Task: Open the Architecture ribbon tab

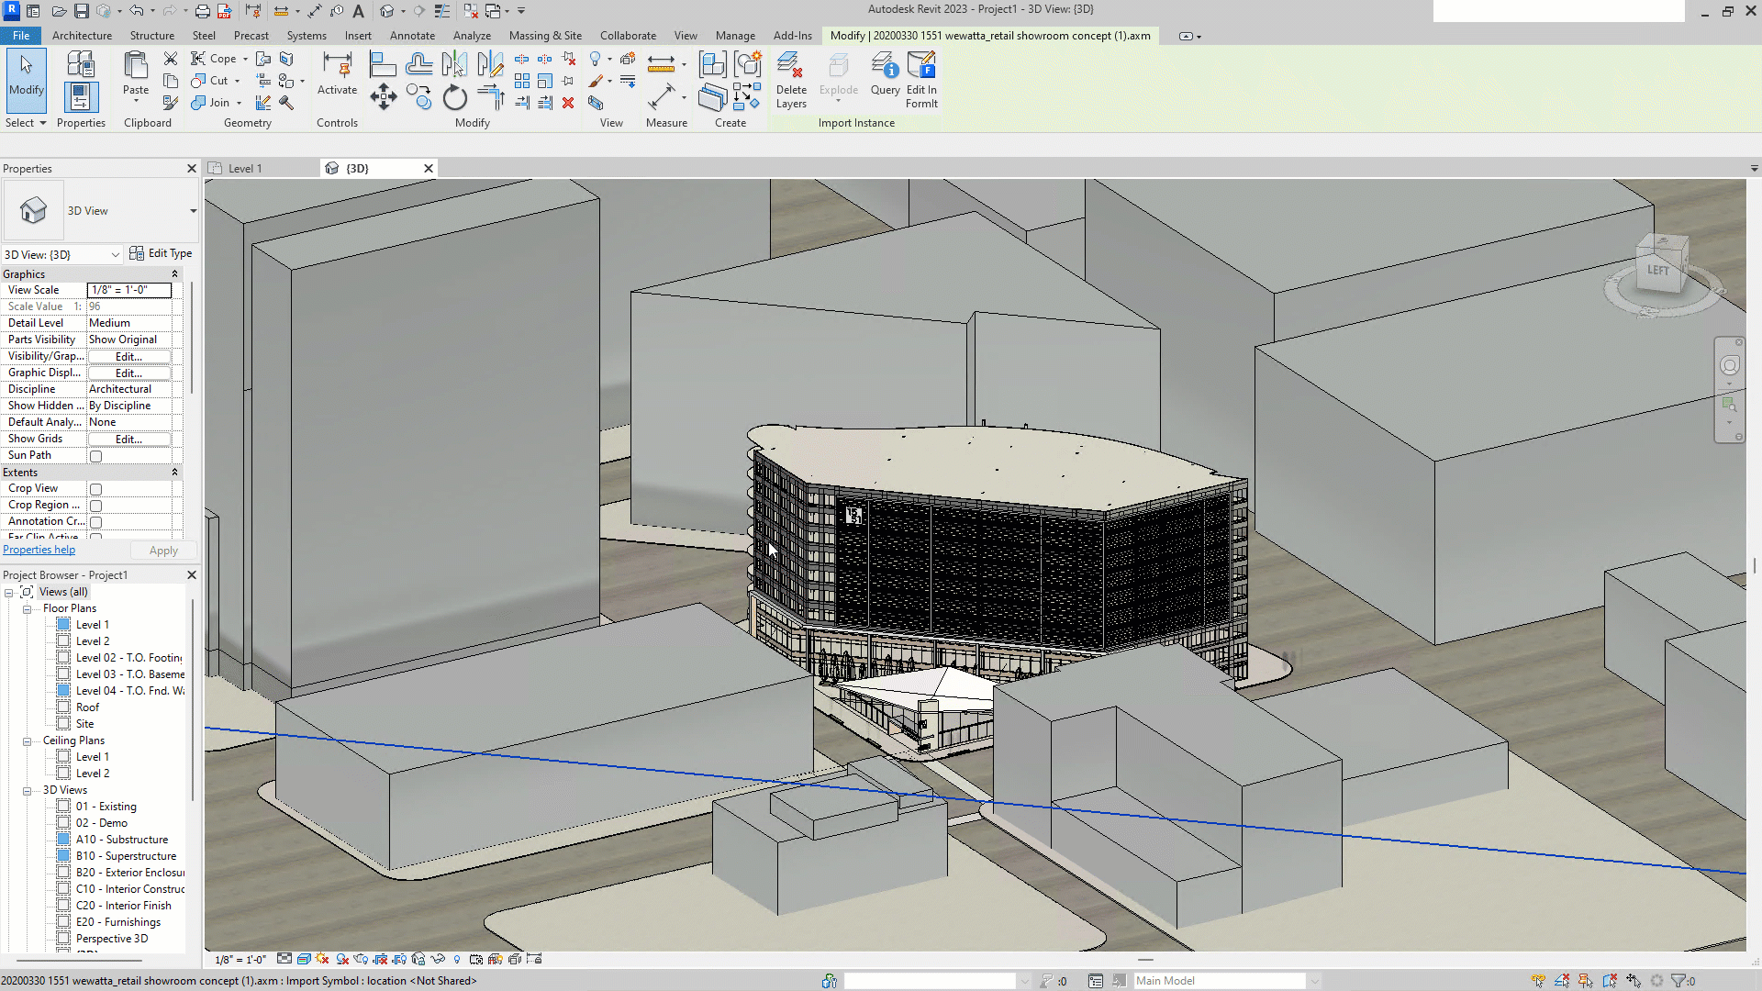Action: click(82, 36)
